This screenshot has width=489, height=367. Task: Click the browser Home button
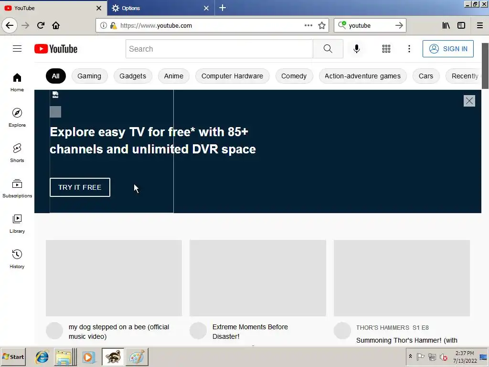tap(56, 25)
